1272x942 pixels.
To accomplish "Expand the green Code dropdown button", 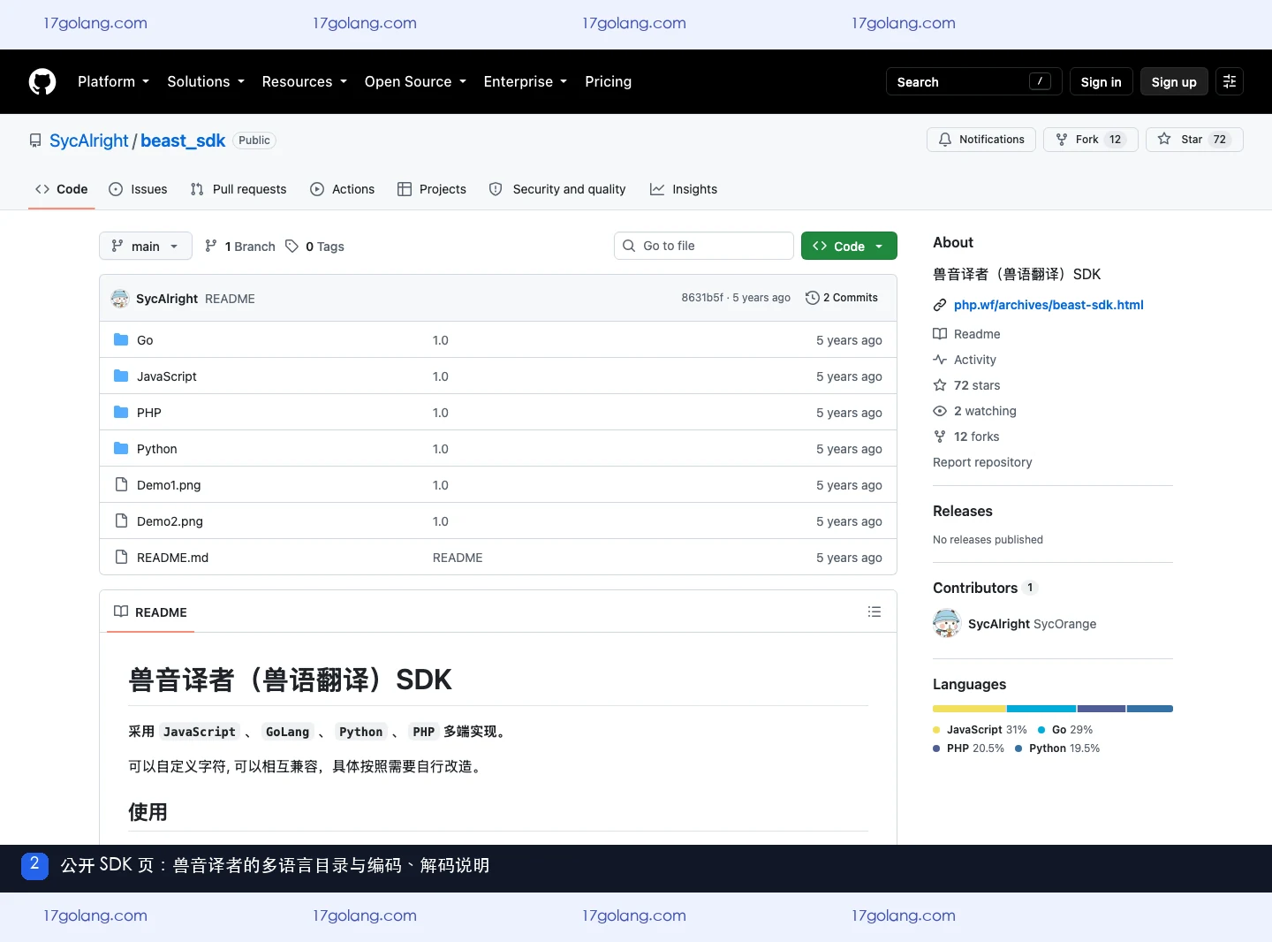I will (849, 246).
